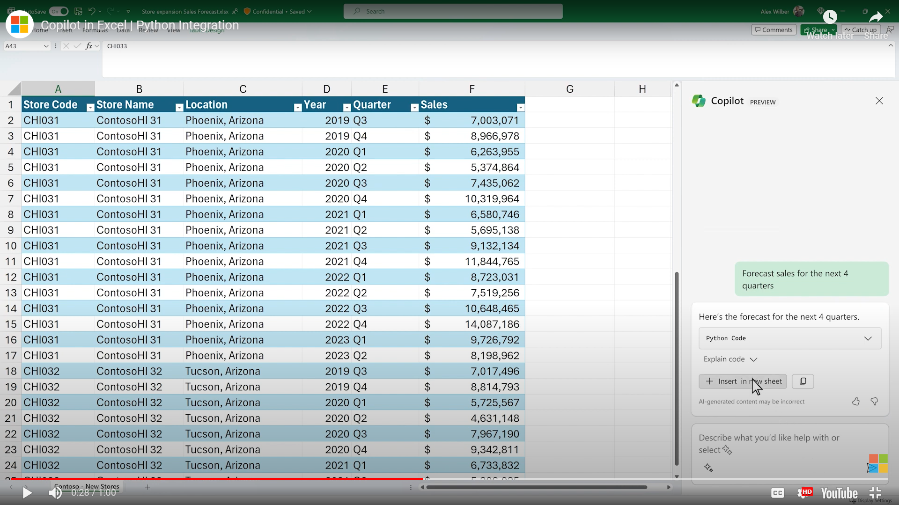Toggle closed captions on the video
Screen dimensions: 899x505
click(x=777, y=493)
